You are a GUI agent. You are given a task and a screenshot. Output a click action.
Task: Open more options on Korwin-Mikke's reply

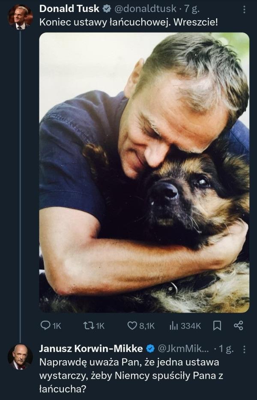tap(244, 349)
